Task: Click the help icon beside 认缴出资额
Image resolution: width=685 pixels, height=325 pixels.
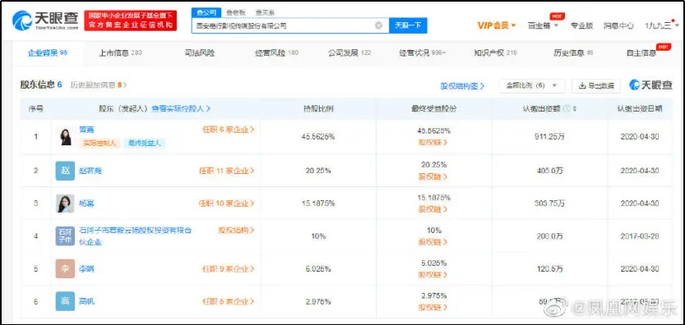Action: tap(567, 108)
